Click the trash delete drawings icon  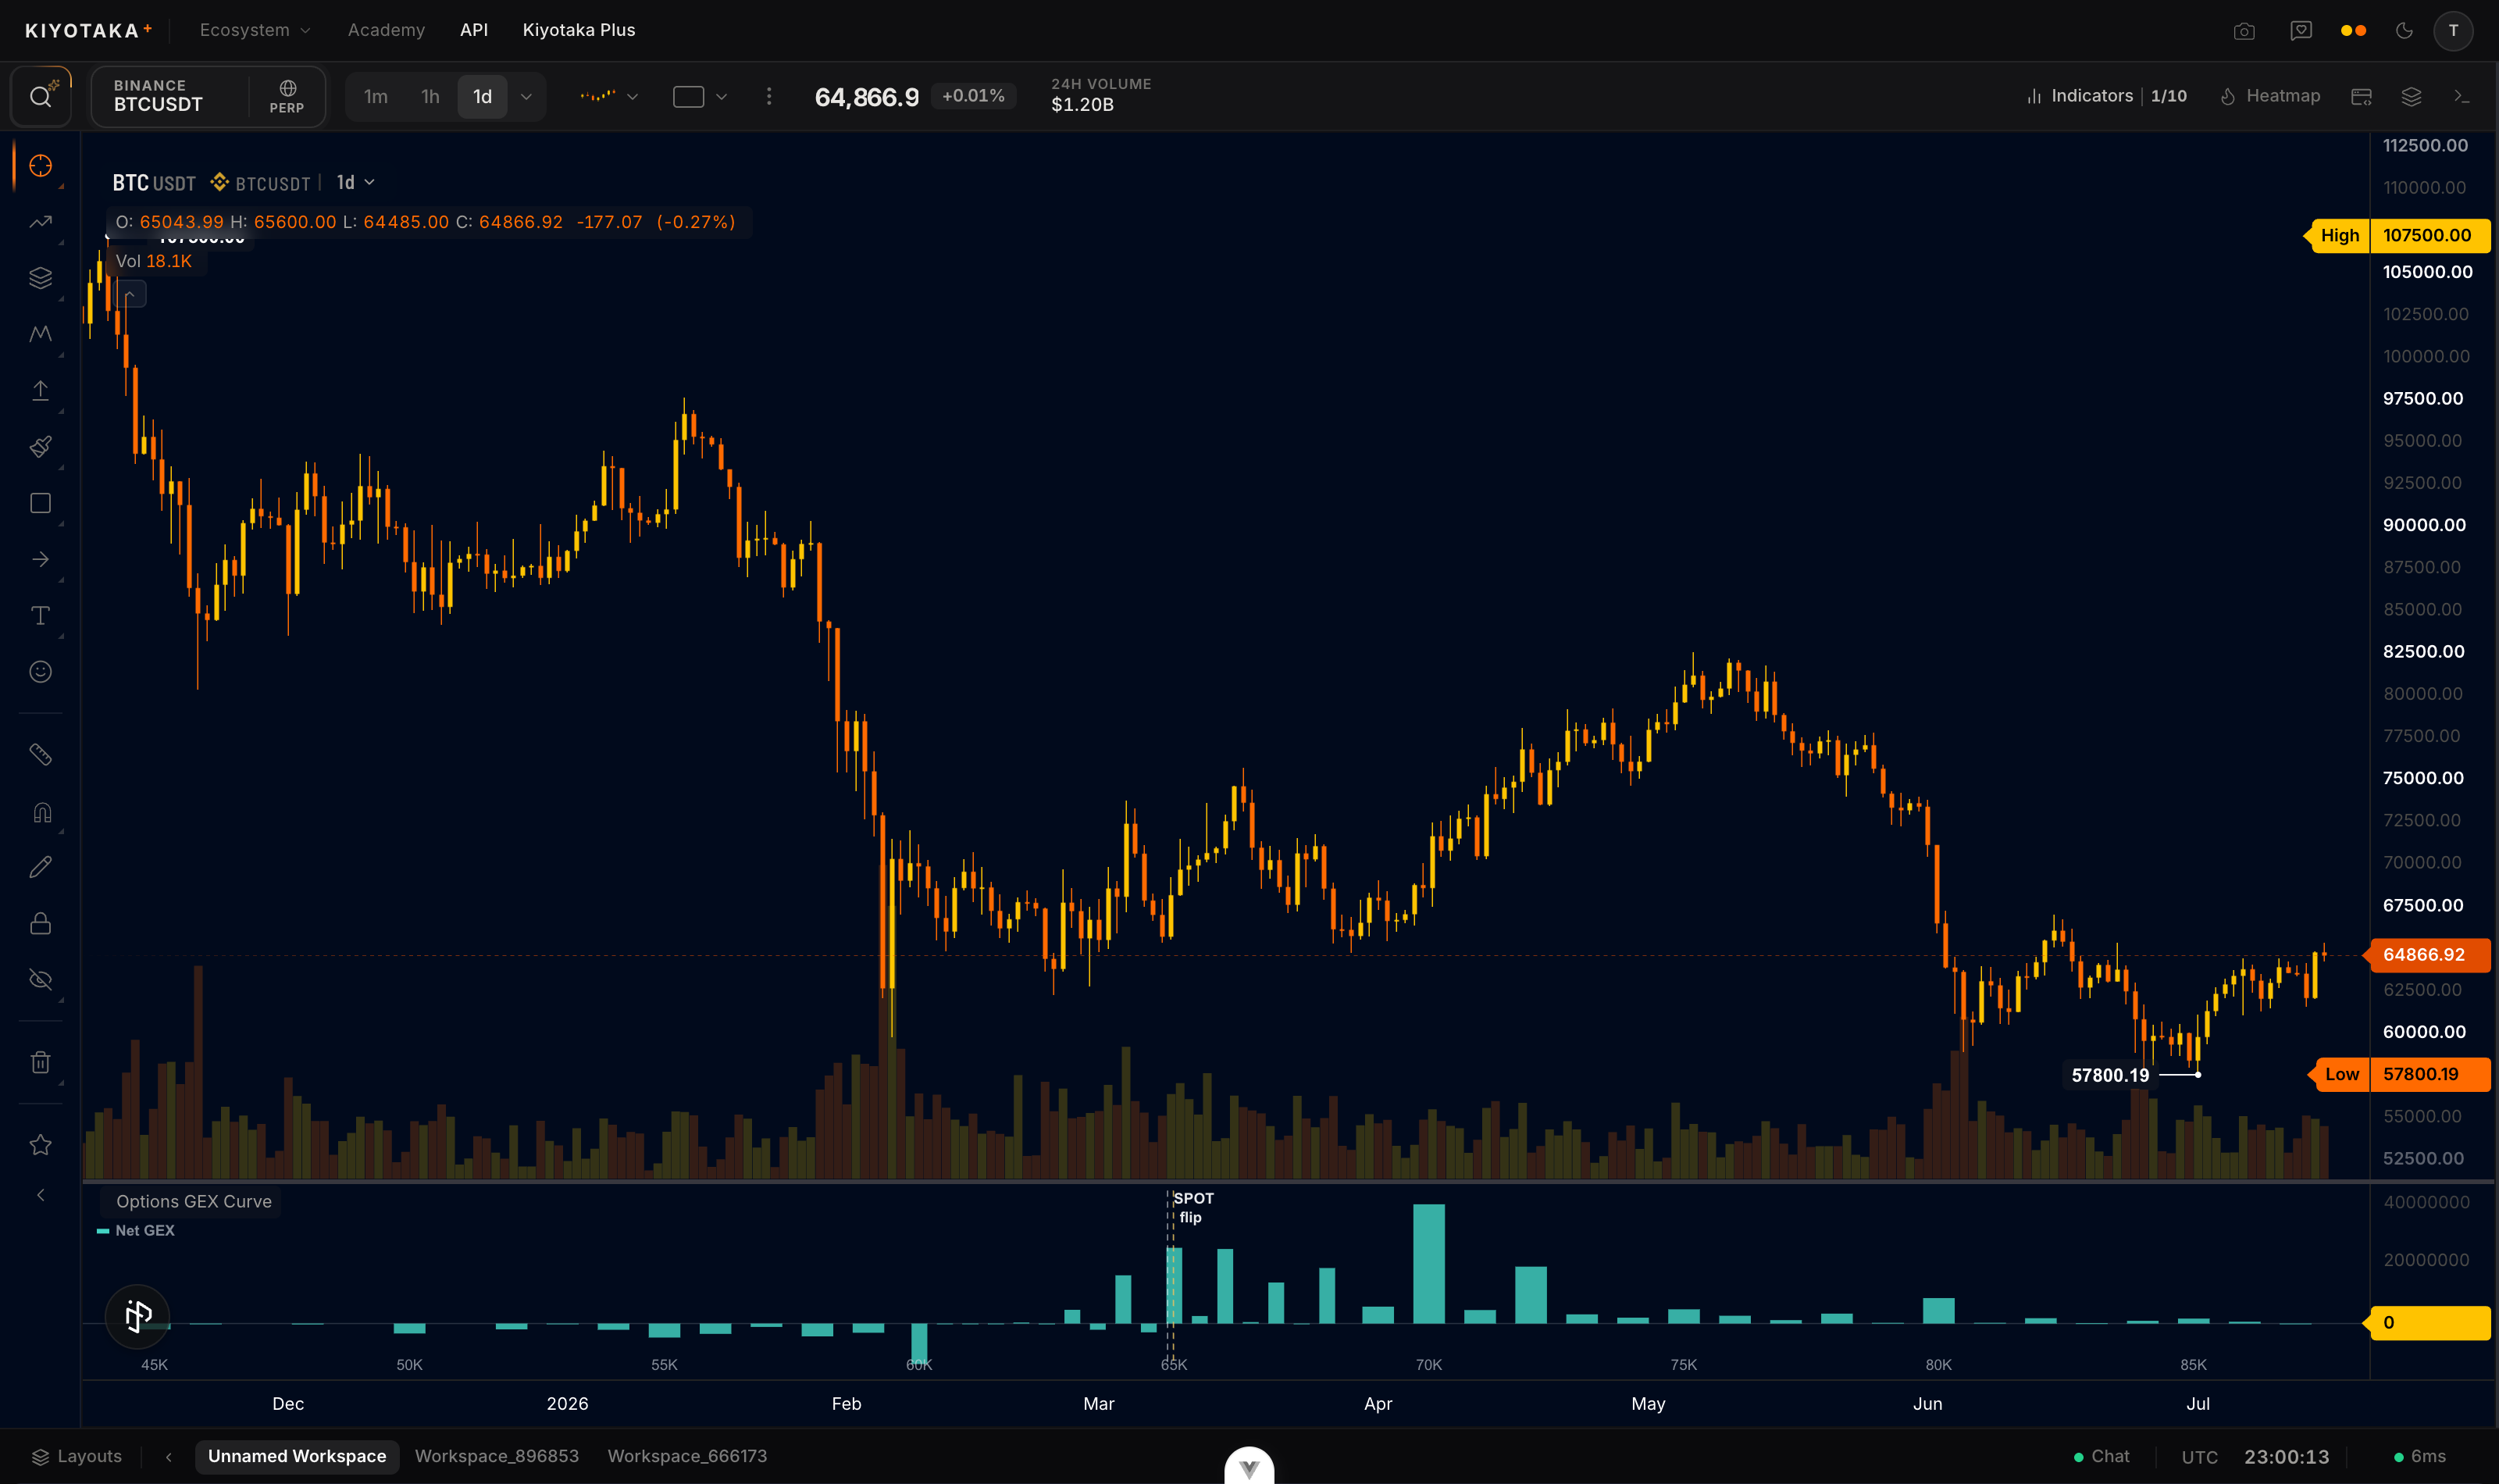point(40,1062)
